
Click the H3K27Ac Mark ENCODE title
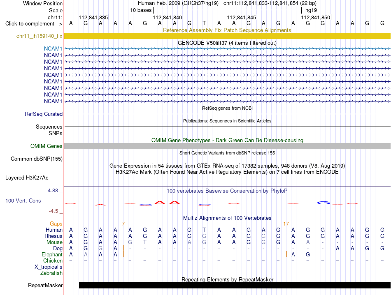click(x=227, y=172)
